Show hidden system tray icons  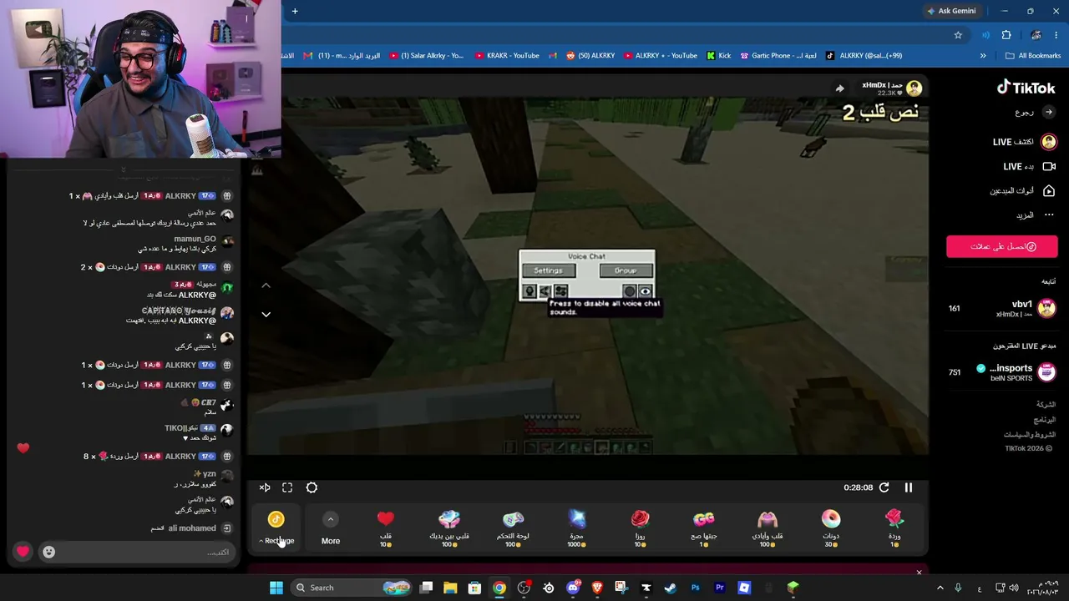point(940,588)
